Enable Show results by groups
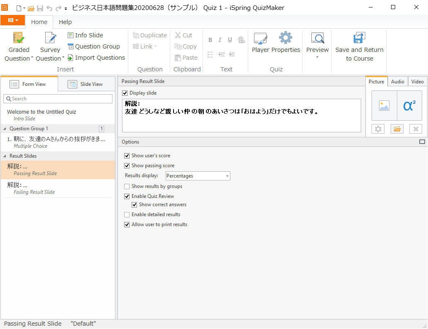This screenshot has height=329, width=428. click(127, 186)
